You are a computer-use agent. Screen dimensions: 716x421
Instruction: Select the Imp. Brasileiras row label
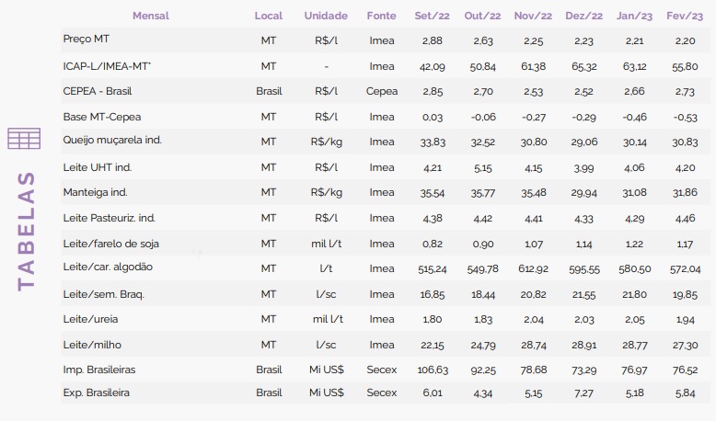(x=99, y=370)
